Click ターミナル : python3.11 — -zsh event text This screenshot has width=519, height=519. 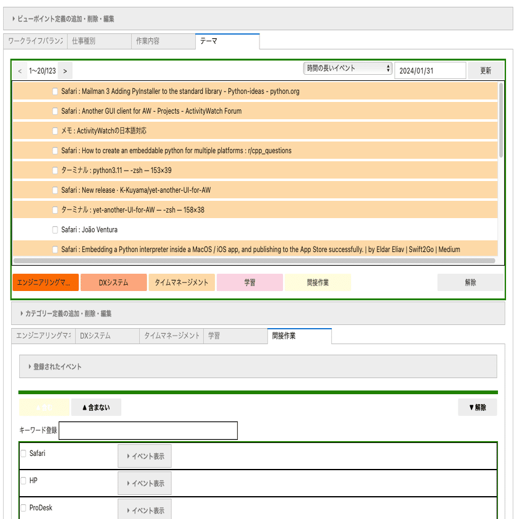tap(116, 171)
